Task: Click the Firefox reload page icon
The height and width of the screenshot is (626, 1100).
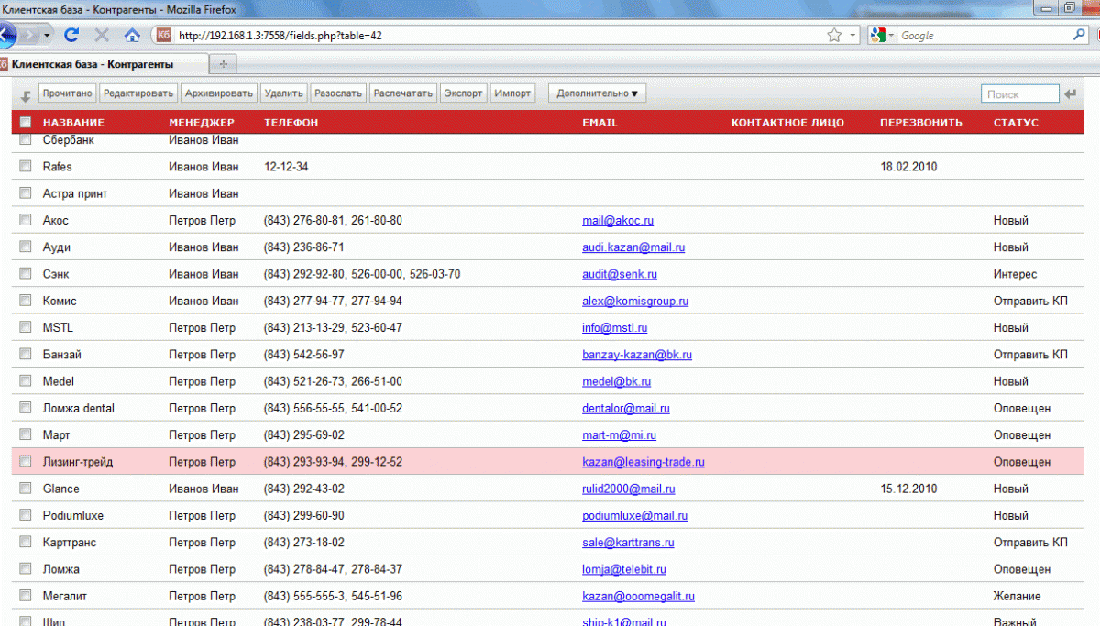Action: pyautogui.click(x=71, y=35)
